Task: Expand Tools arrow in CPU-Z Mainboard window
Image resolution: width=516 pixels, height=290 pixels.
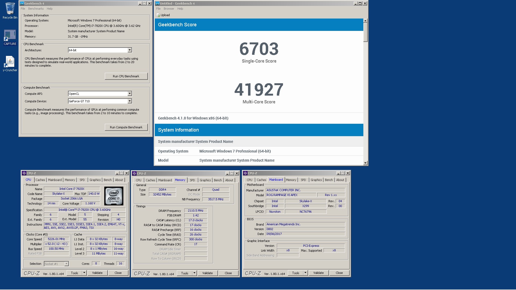Action: point(305,273)
